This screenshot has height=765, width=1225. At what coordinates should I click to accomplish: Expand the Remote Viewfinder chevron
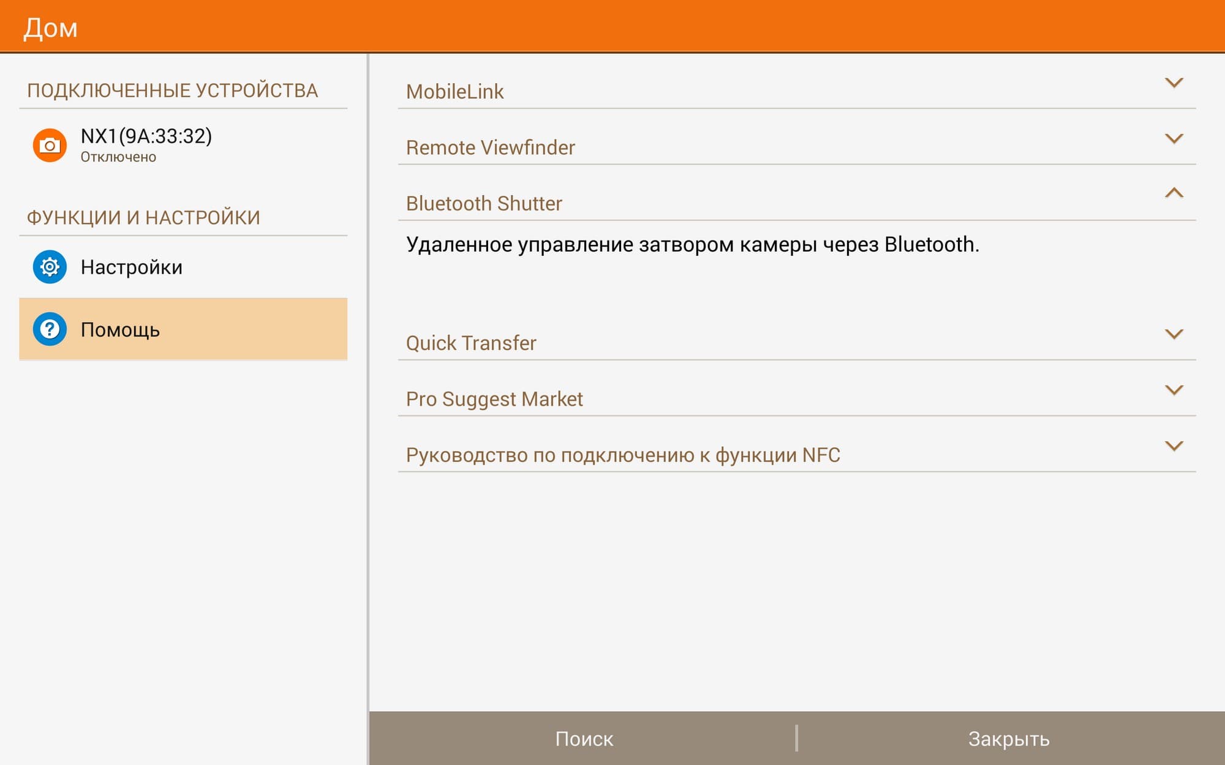(1173, 138)
